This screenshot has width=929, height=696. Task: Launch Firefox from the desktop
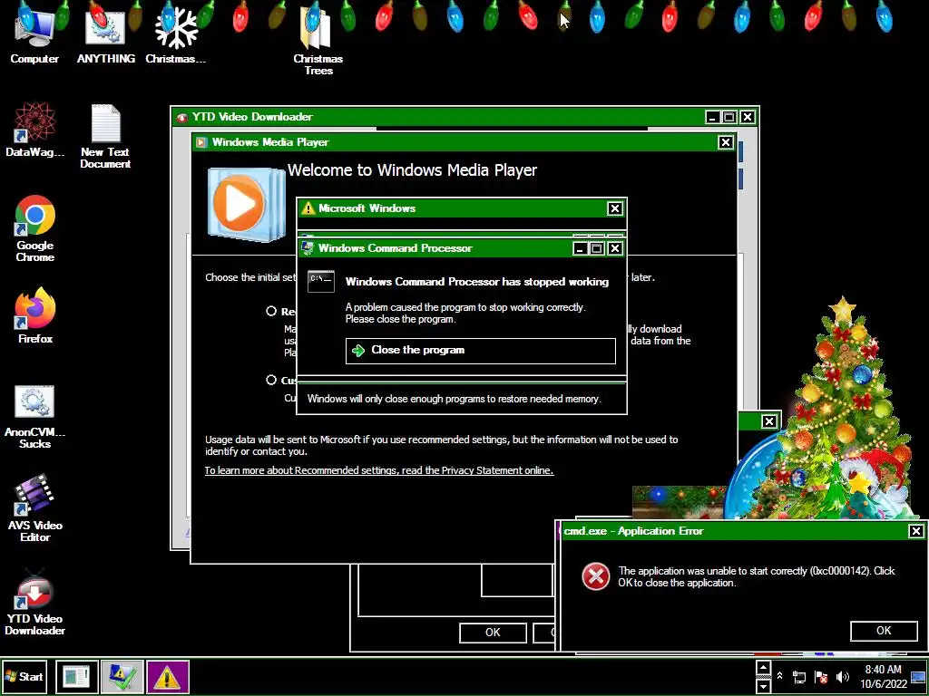click(35, 316)
